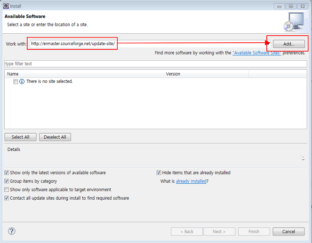Click the Deselect All button
Image resolution: width=312 pixels, height=243 pixels.
coord(55,137)
